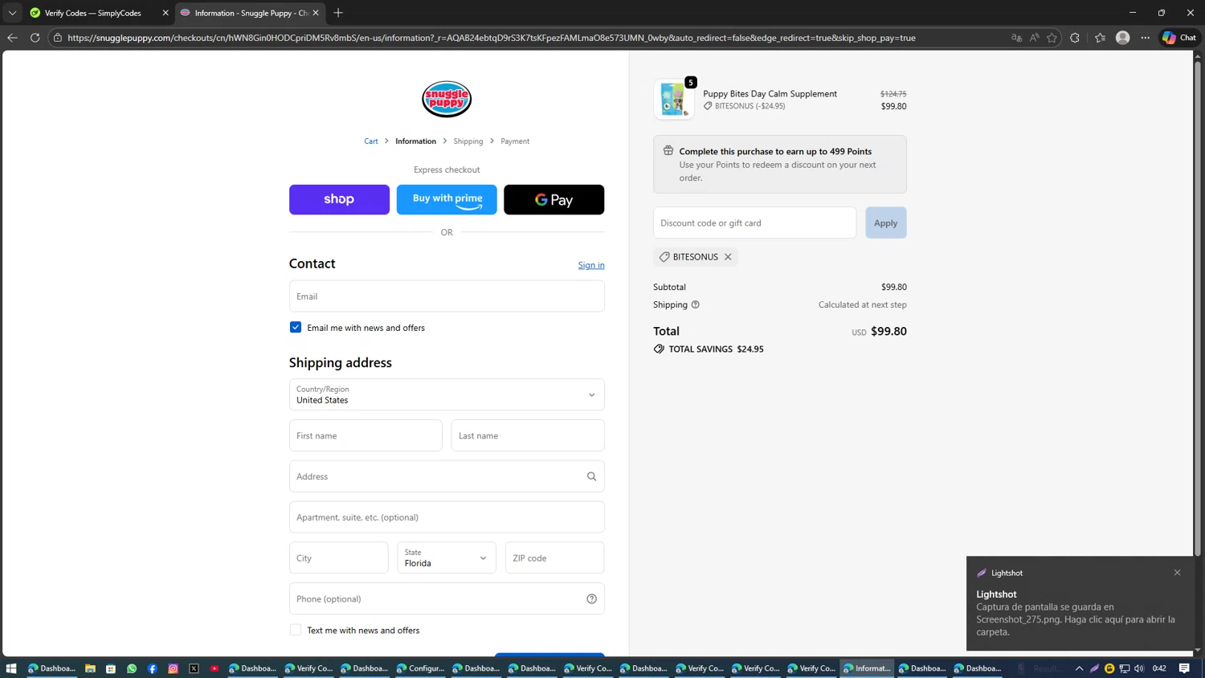Viewport: 1205px width, 678px height.
Task: Check Text me with news and offers
Action: pos(296,631)
